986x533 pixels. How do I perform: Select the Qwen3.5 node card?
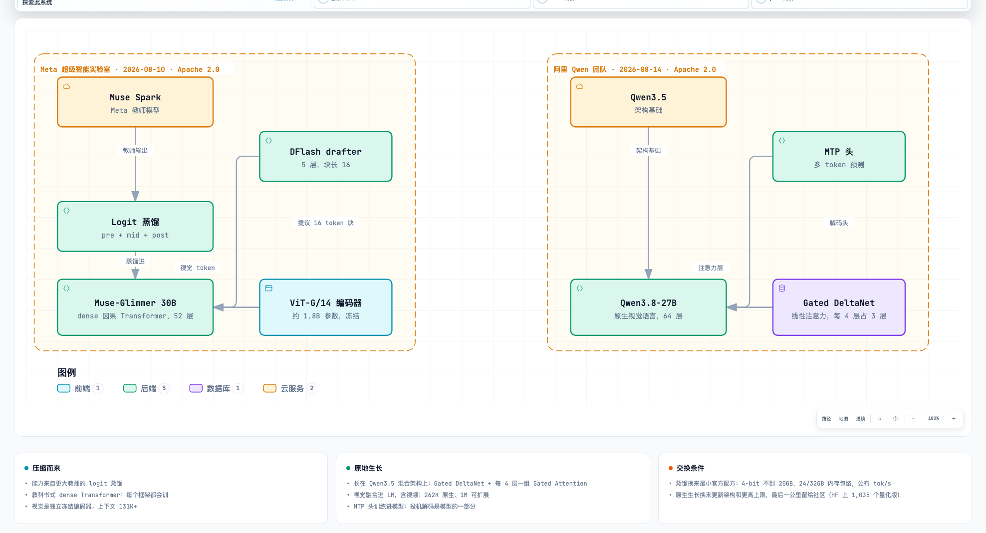(x=648, y=102)
